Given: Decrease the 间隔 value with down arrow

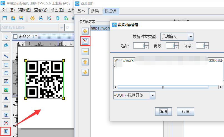Looking at the screenshot, I should [207, 47].
